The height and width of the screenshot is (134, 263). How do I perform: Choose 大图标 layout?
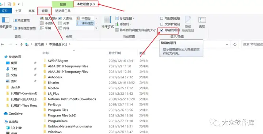[65, 18]
